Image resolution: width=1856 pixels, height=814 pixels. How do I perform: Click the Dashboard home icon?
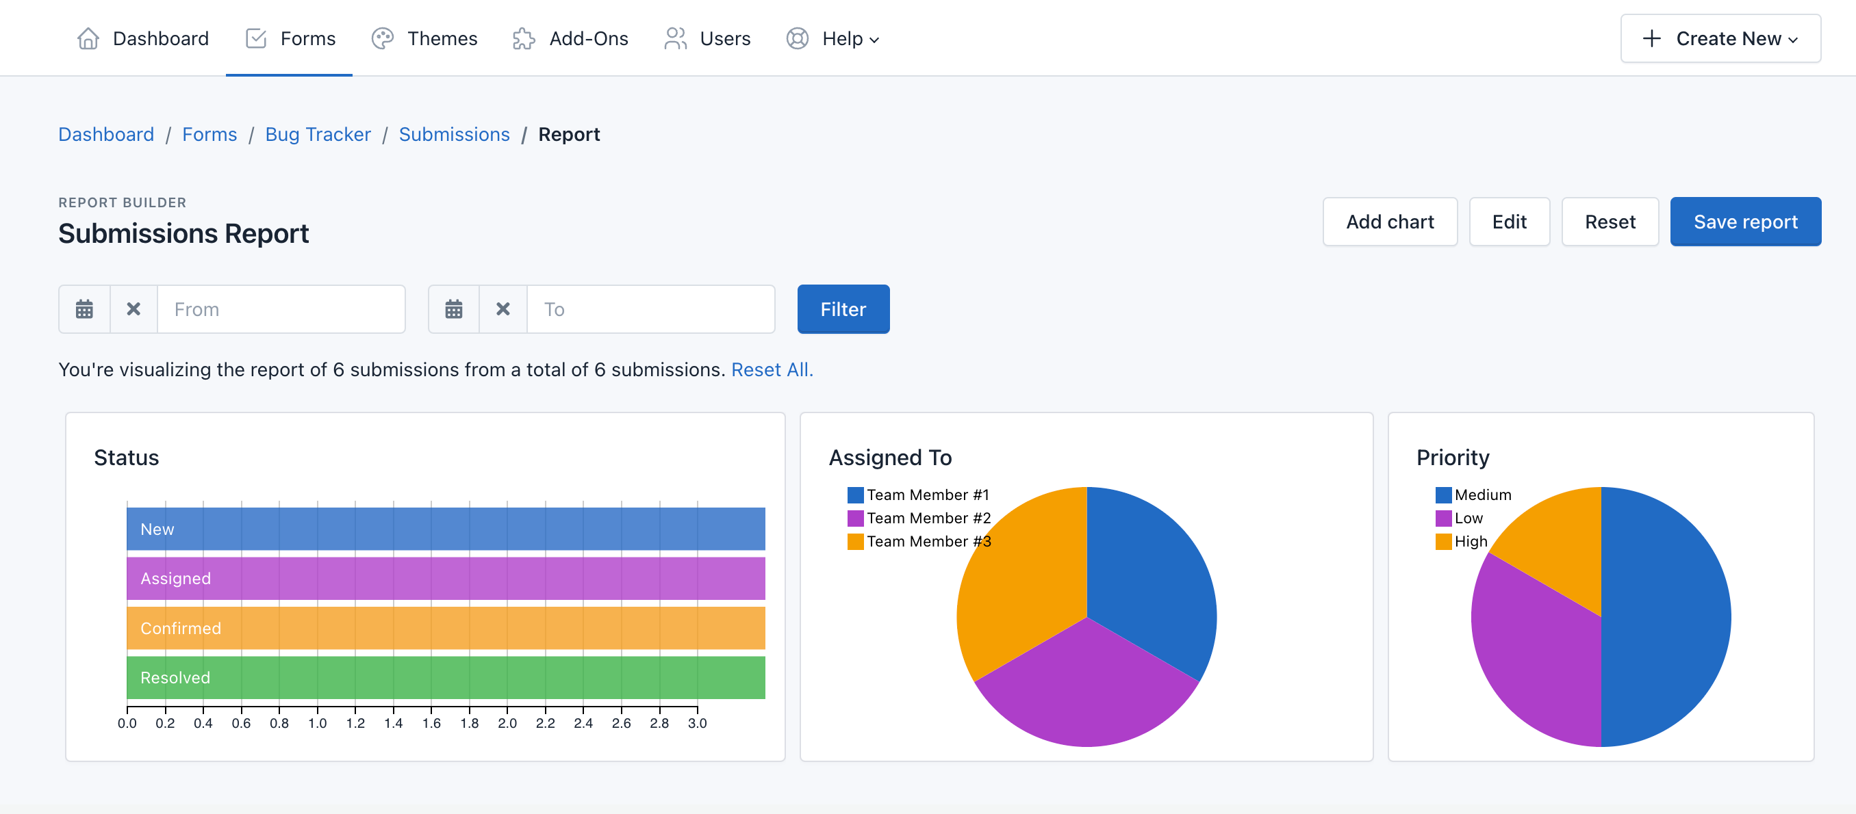coord(88,38)
